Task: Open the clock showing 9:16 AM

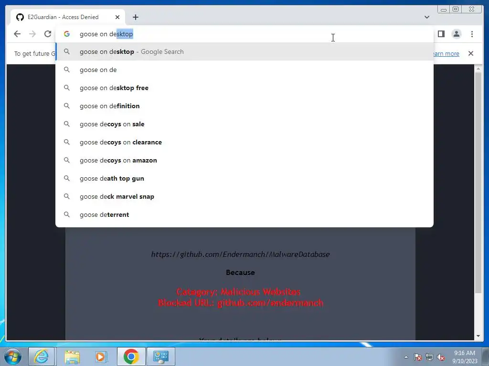Action: [465, 356]
